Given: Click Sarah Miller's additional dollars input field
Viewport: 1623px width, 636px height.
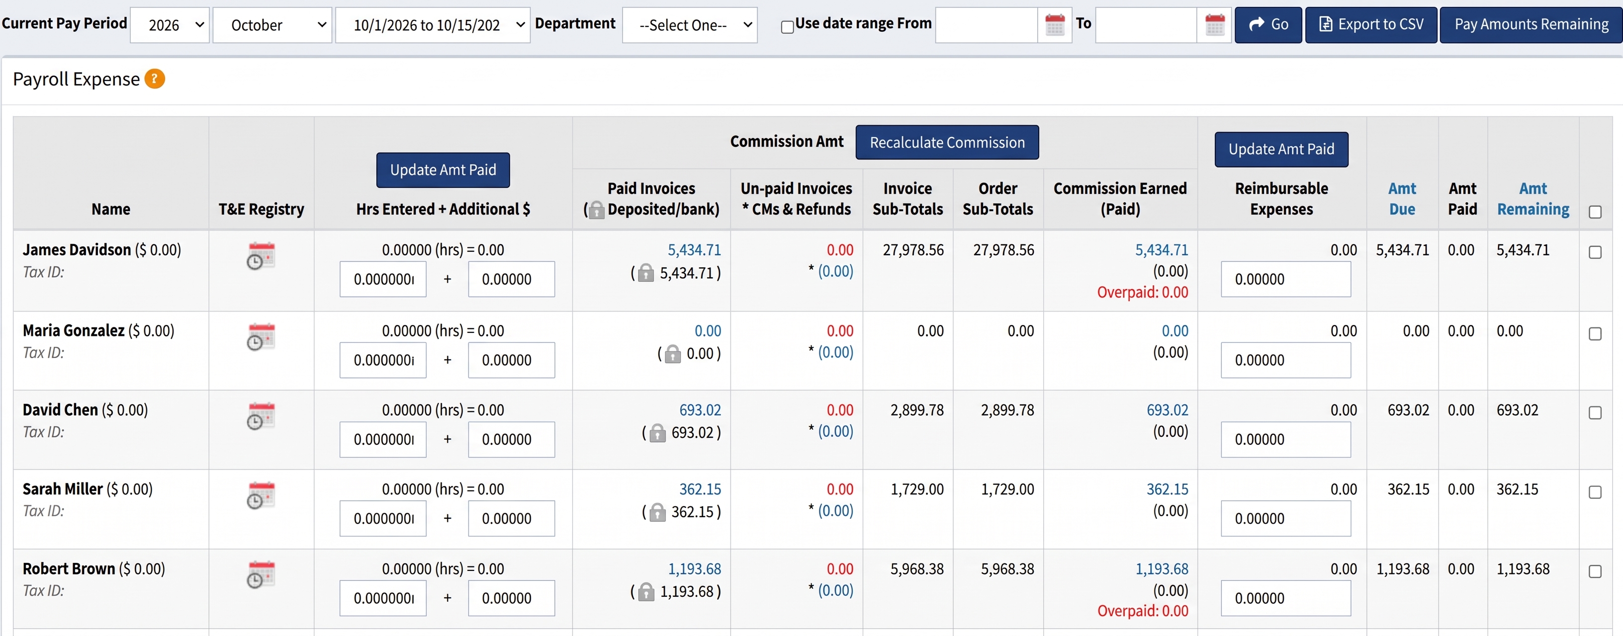Looking at the screenshot, I should 511,519.
